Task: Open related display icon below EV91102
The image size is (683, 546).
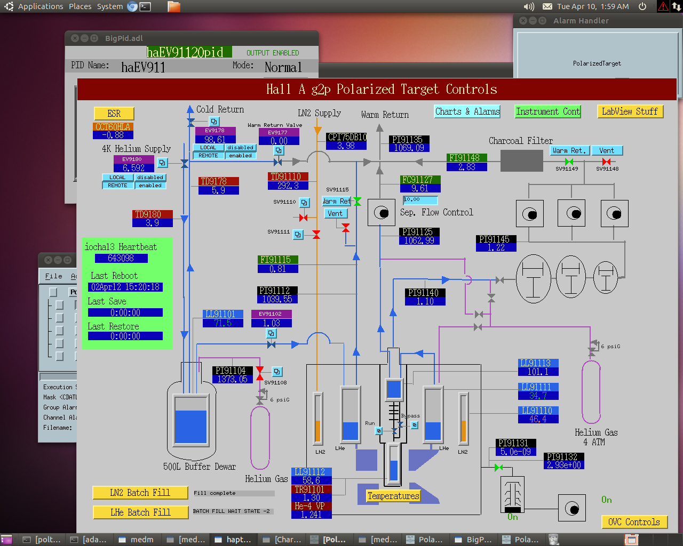Action: pos(271,333)
